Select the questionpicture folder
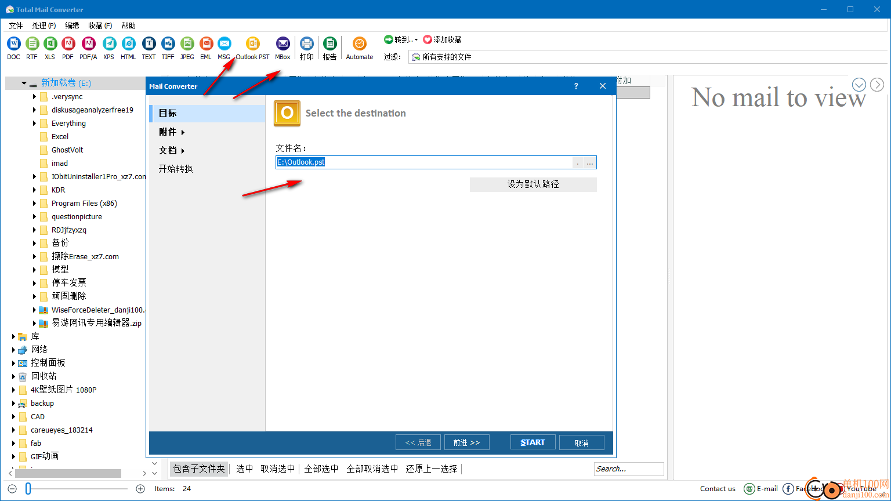Screen dimensions: 891x501 pyautogui.click(x=77, y=217)
